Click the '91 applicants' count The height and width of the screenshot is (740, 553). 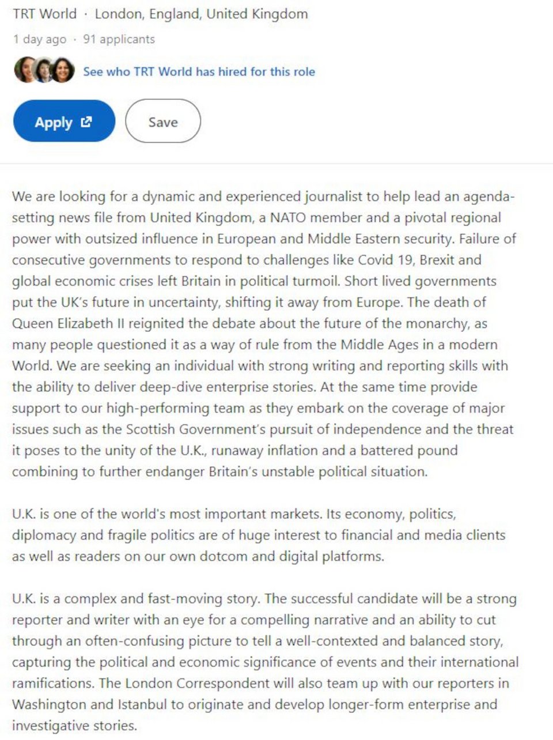119,39
